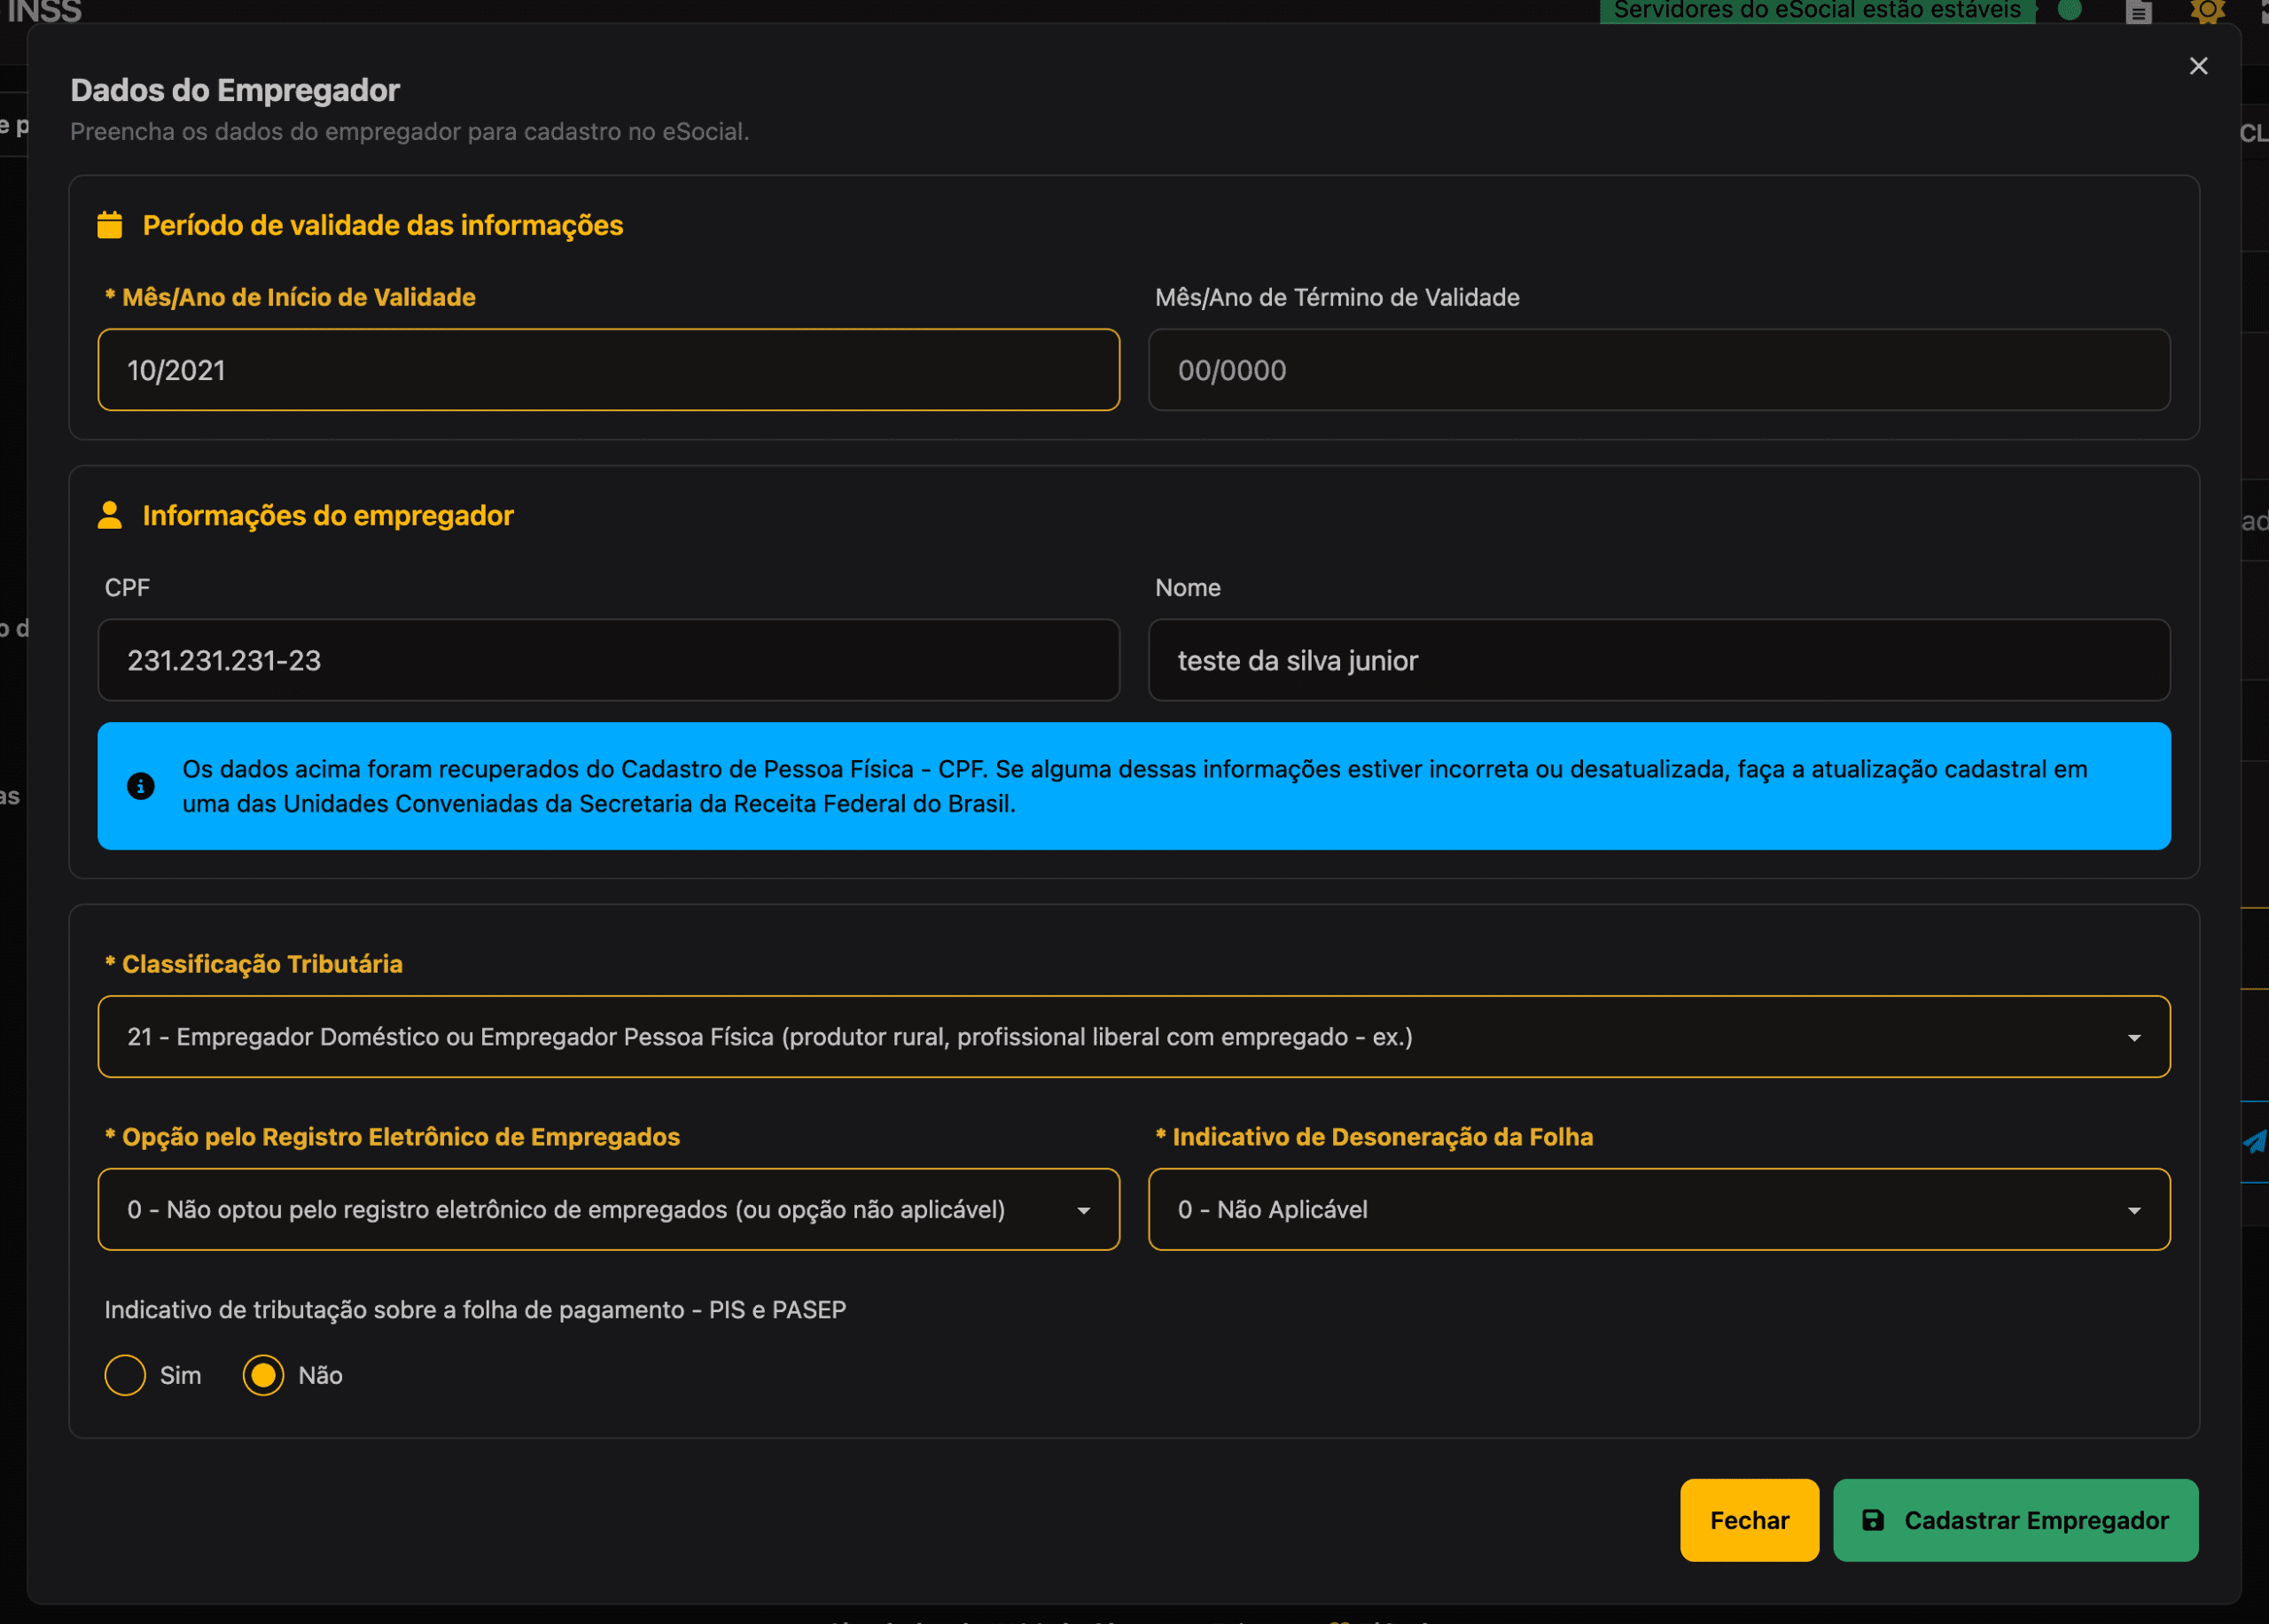Open Indicativo de Desoneração da Folha dropdown
Image resolution: width=2269 pixels, height=1624 pixels.
click(1658, 1209)
